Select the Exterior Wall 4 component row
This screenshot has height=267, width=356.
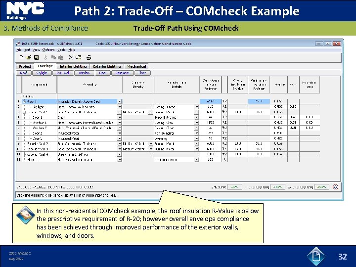click(x=38, y=154)
